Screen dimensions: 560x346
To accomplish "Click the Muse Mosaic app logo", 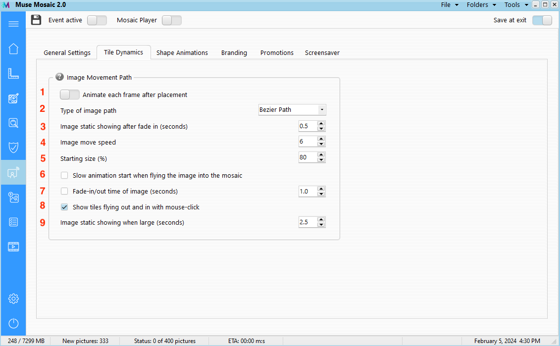I will click(x=6, y=5).
